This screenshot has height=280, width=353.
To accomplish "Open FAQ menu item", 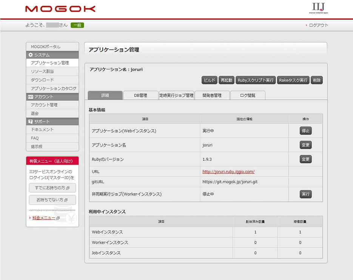I will click(x=52, y=138).
